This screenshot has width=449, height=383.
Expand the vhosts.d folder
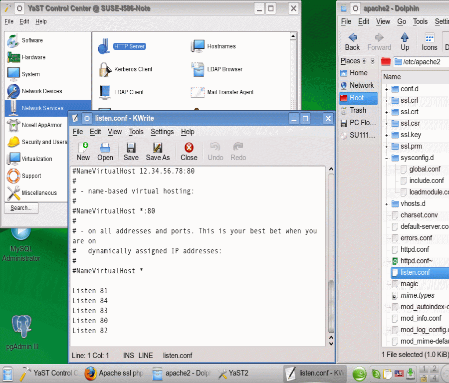pos(386,204)
